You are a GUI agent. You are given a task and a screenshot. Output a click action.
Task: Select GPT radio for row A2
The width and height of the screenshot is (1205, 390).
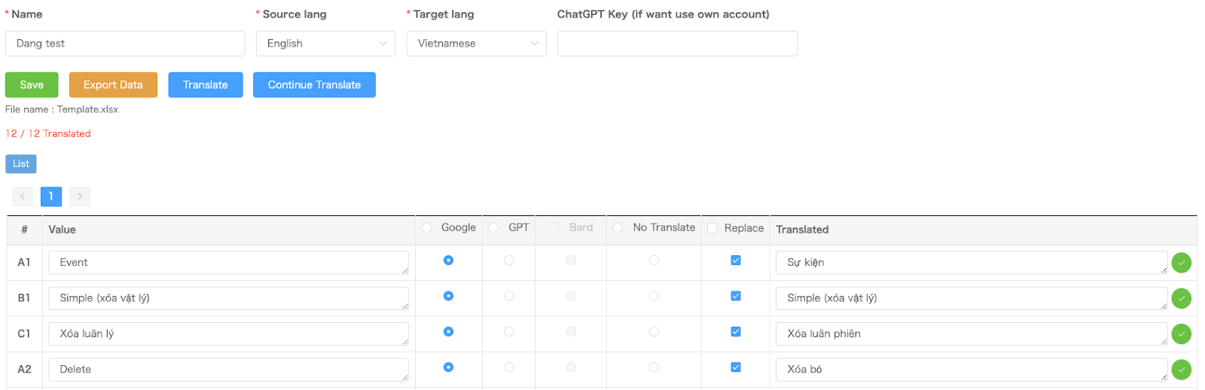(x=509, y=367)
